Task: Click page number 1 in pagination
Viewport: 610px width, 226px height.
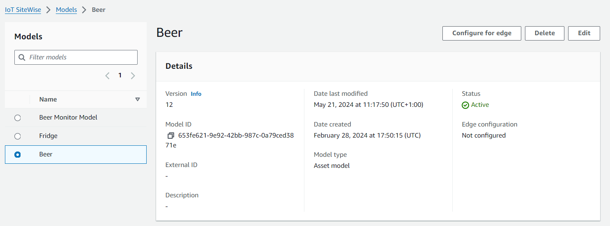Action: [x=120, y=75]
